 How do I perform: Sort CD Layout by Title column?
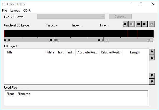tap(25, 52)
